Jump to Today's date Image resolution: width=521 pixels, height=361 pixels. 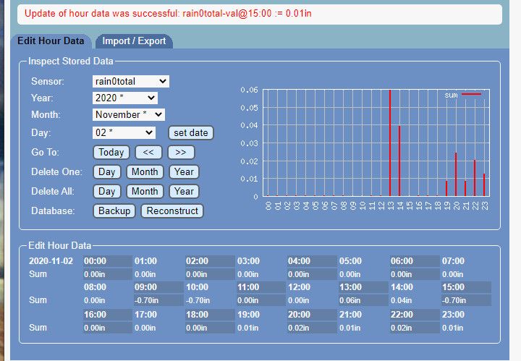tap(111, 152)
